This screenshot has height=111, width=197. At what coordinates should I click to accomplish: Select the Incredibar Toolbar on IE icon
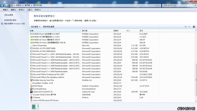[x=31, y=83]
